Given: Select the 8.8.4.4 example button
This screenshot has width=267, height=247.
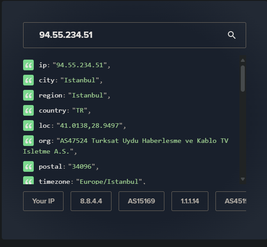Looking at the screenshot, I should click(x=91, y=201).
